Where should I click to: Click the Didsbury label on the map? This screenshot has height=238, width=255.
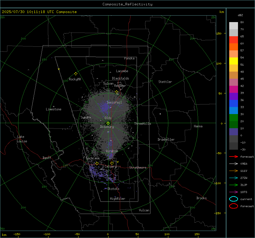(x=107, y=127)
